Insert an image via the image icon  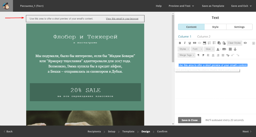(x=204, y=43)
